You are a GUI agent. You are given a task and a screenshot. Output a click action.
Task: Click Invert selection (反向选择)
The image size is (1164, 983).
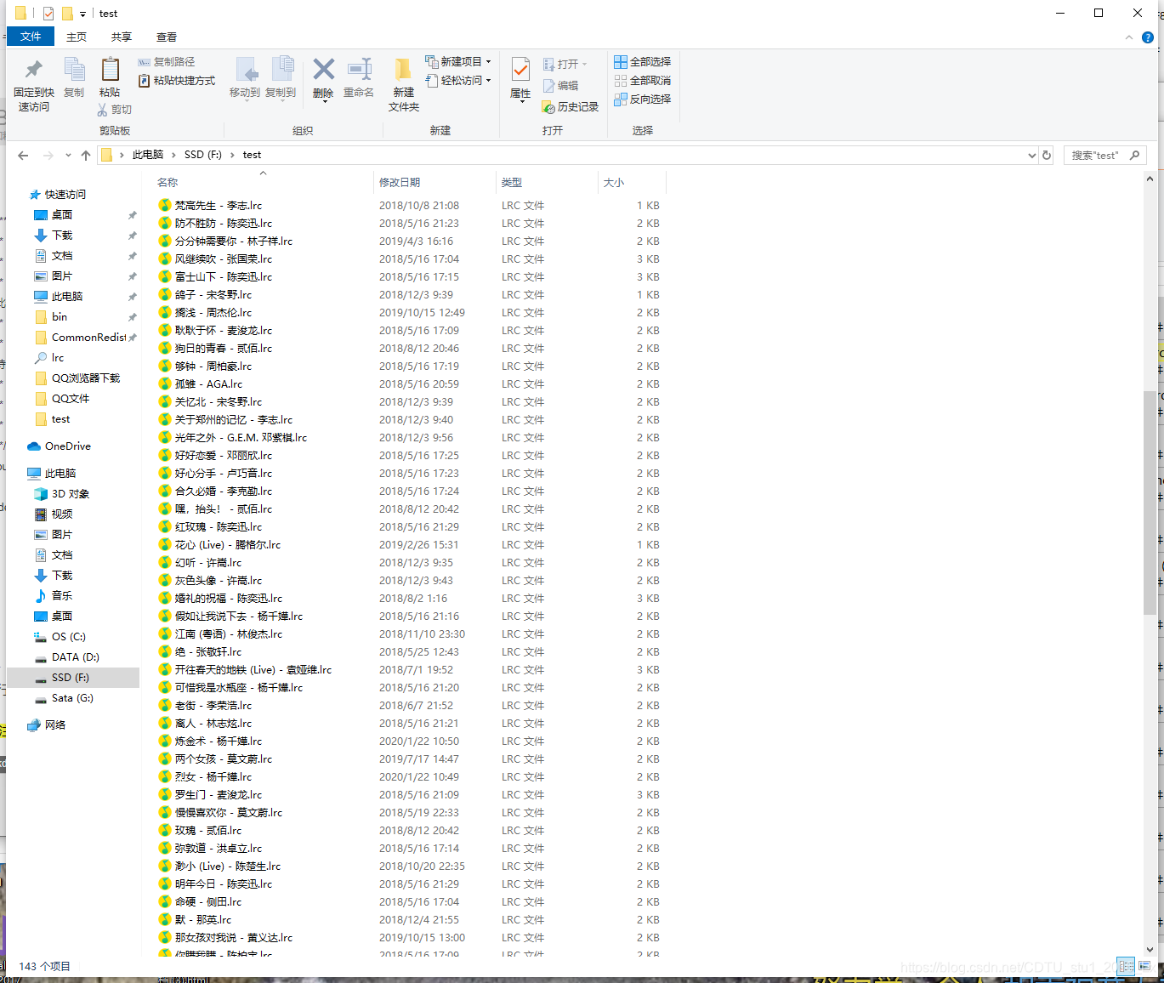click(x=643, y=99)
